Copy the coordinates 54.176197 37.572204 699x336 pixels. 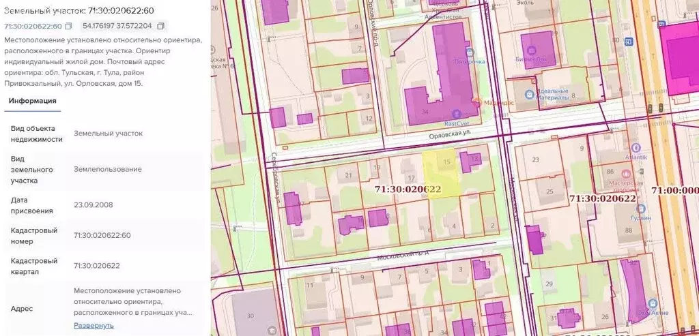[161, 26]
